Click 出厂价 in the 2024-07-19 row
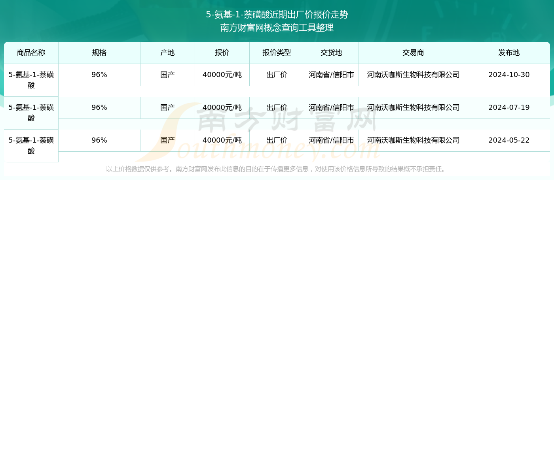The image size is (554, 476). (277, 107)
